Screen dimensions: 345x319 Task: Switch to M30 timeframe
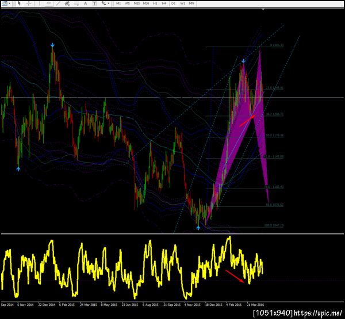click(146, 3)
